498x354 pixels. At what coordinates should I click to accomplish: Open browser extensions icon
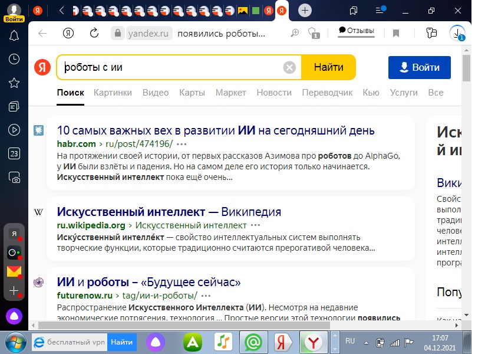tap(431, 33)
